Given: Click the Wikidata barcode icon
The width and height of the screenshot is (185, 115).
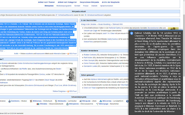Looking at the screenshot, I should point(38,104).
